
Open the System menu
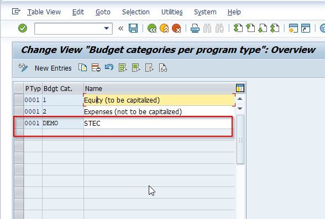[205, 12]
